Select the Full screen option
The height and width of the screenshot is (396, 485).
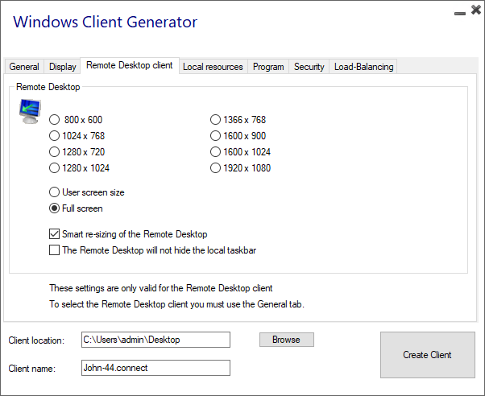pos(55,208)
